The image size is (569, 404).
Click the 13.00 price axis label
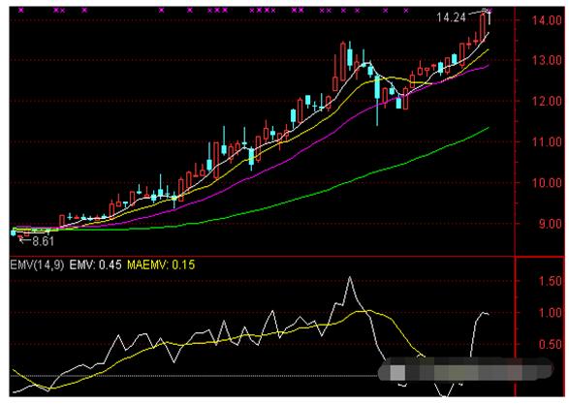click(547, 60)
